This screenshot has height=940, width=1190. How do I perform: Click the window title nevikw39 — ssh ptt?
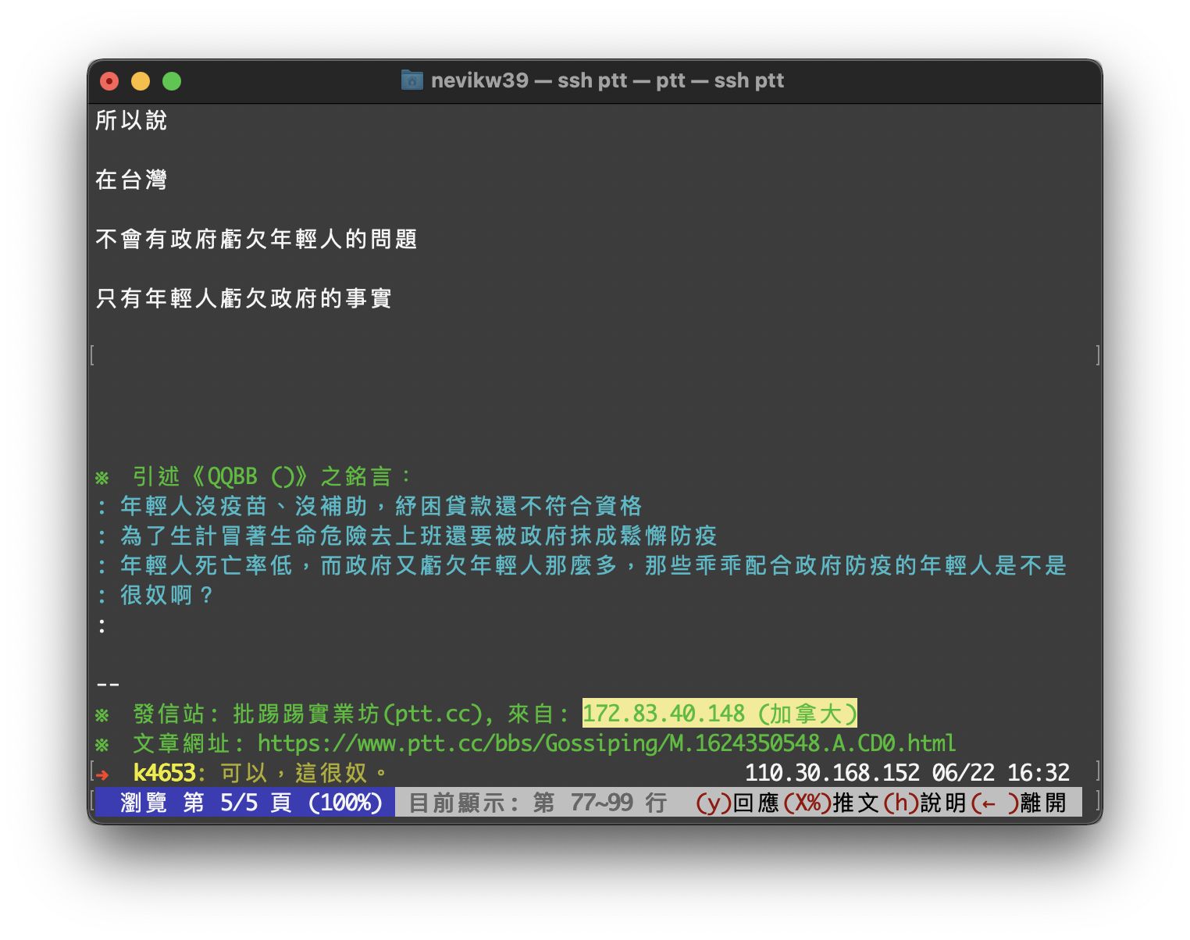point(607,80)
